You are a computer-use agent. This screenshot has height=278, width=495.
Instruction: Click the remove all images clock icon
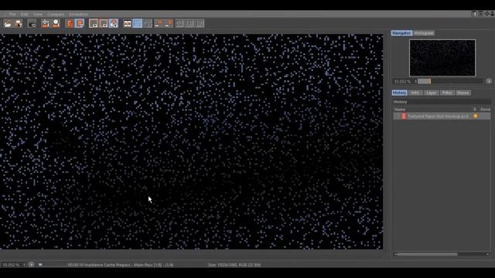[x=56, y=23]
